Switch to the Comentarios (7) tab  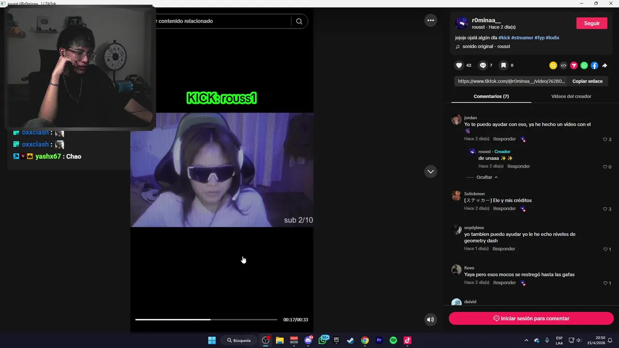pos(491,96)
